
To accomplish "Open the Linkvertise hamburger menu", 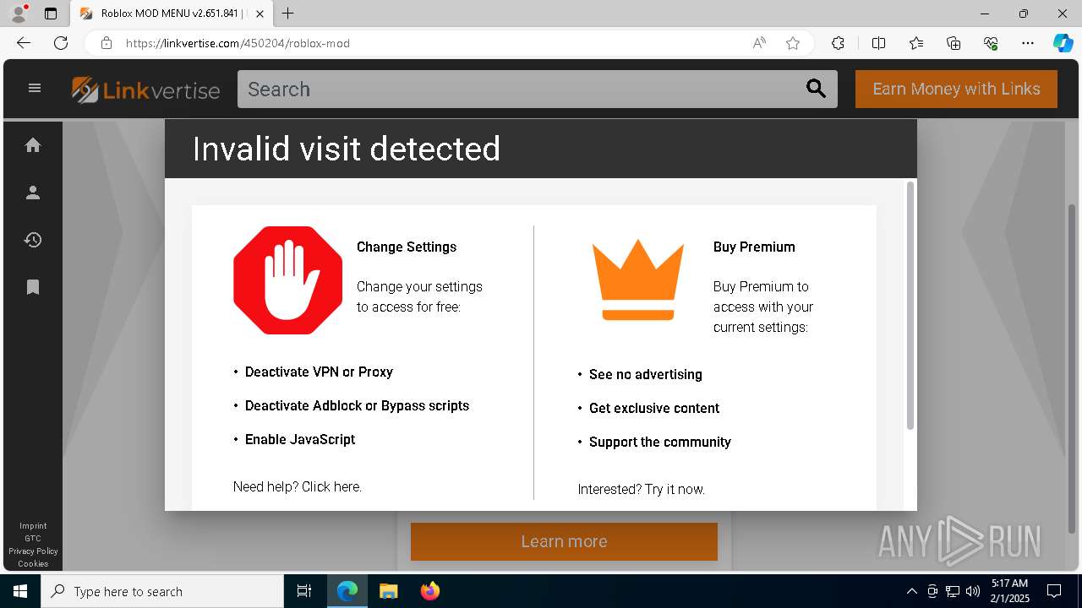I will pyautogui.click(x=35, y=88).
